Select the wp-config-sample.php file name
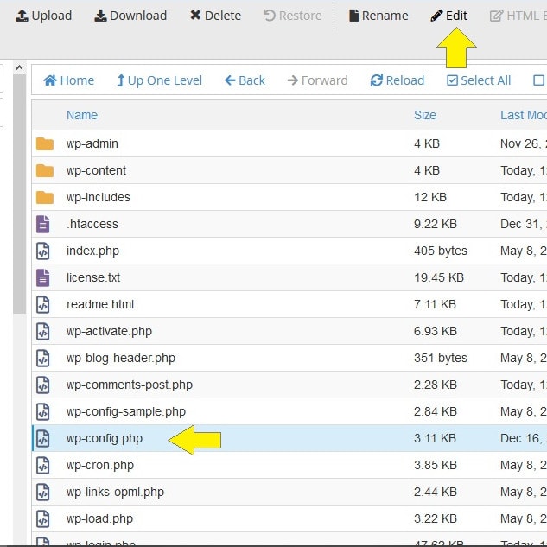 126,412
